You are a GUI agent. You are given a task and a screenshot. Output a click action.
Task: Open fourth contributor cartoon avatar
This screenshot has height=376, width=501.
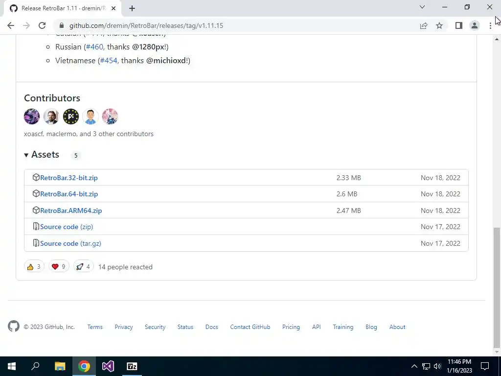91,117
